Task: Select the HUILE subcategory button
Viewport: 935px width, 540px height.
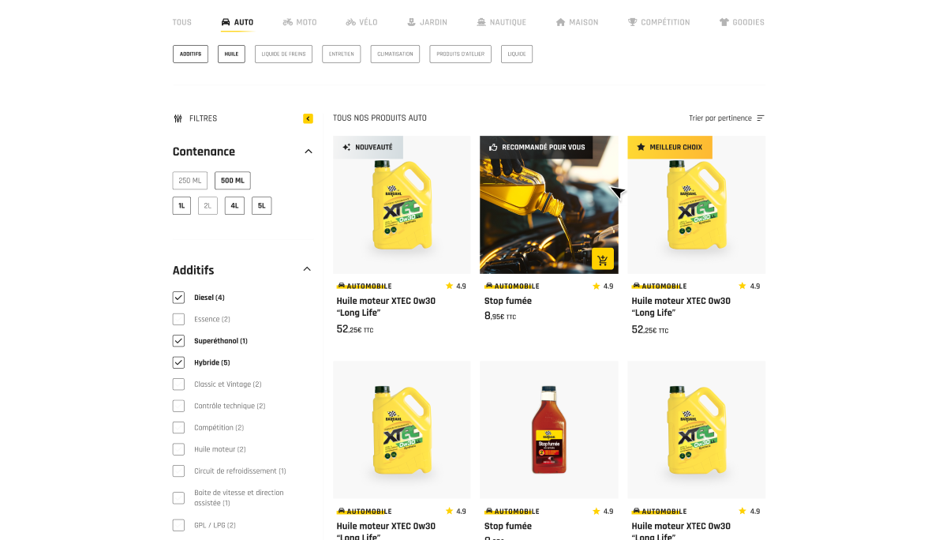Action: [x=231, y=54]
